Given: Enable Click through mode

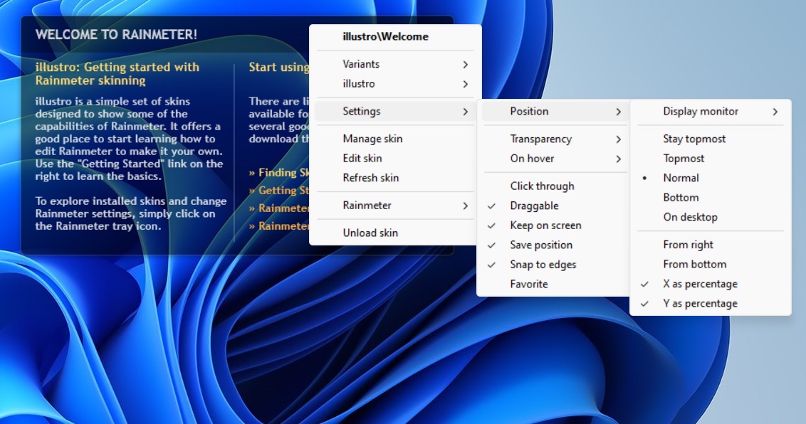Looking at the screenshot, I should [x=542, y=186].
